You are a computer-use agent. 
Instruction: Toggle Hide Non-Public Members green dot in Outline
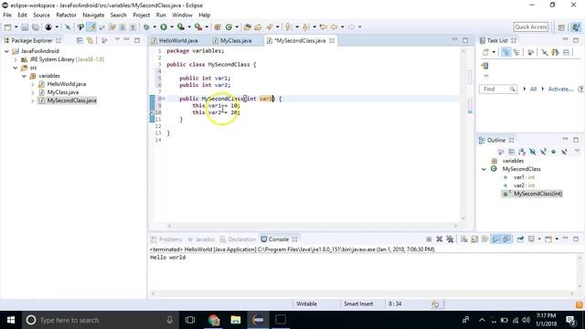554,152
